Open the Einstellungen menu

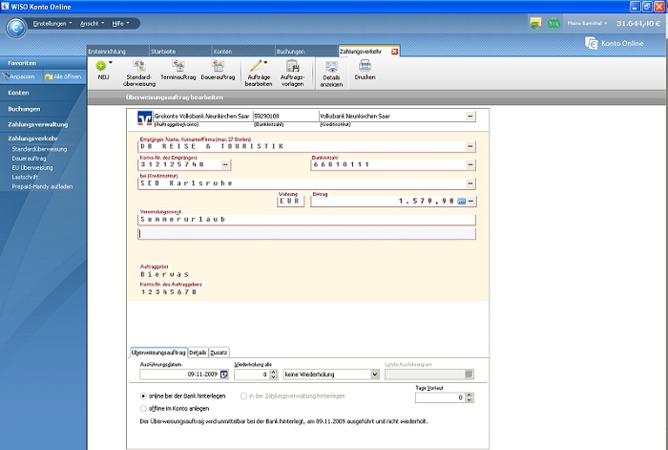(52, 24)
